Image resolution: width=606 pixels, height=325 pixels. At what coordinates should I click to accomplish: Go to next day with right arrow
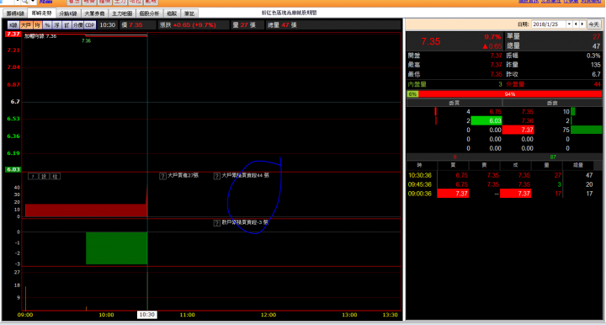[582, 24]
